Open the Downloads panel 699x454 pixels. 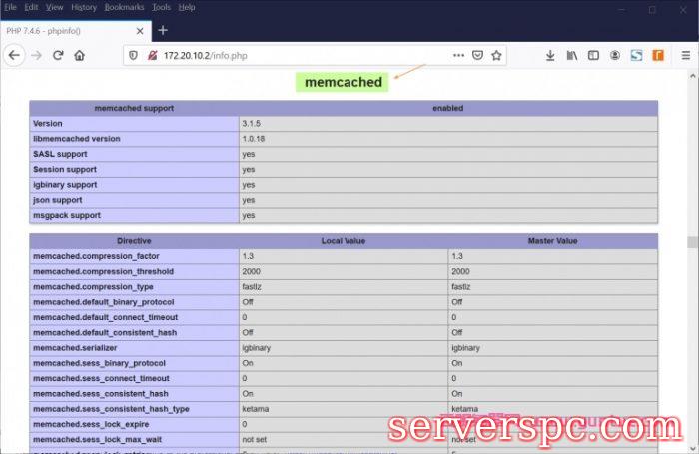[550, 55]
